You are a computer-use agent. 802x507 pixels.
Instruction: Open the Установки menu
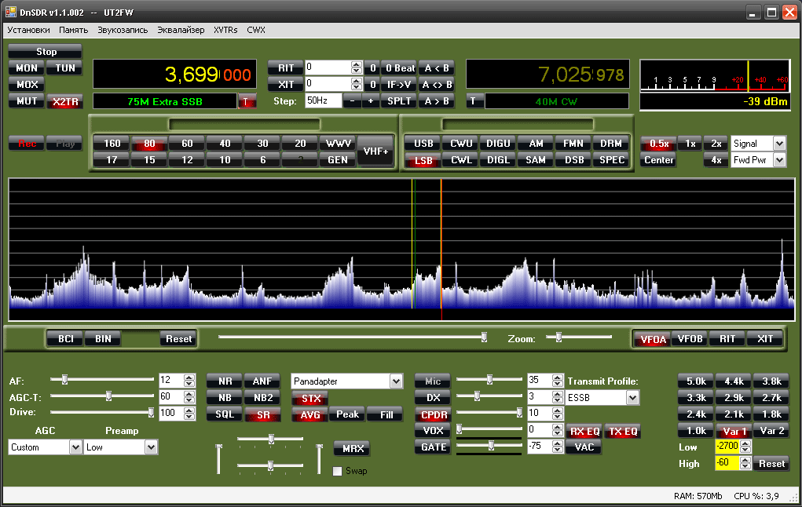pos(28,30)
